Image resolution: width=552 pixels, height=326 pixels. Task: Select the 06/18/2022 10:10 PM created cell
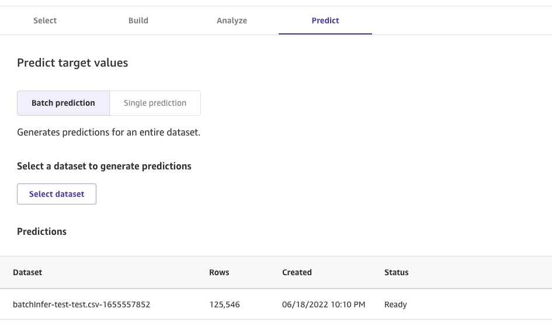[324, 304]
